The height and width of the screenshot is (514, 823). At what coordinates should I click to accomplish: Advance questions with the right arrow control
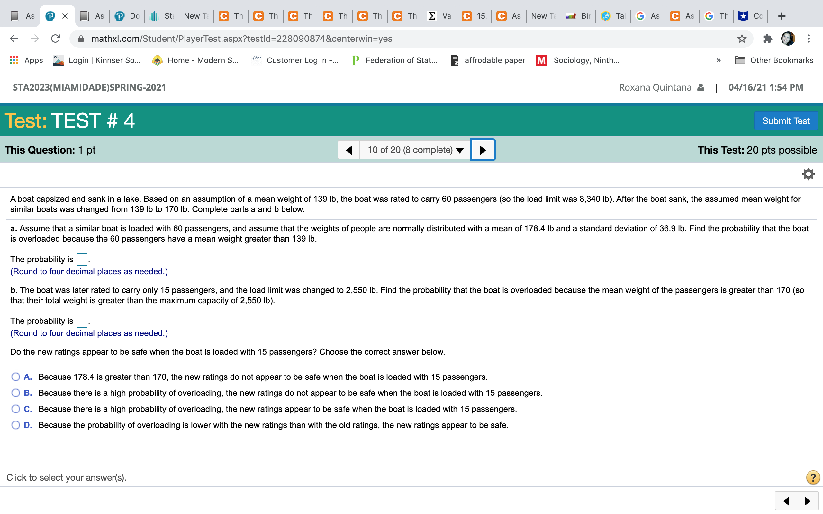tap(483, 150)
